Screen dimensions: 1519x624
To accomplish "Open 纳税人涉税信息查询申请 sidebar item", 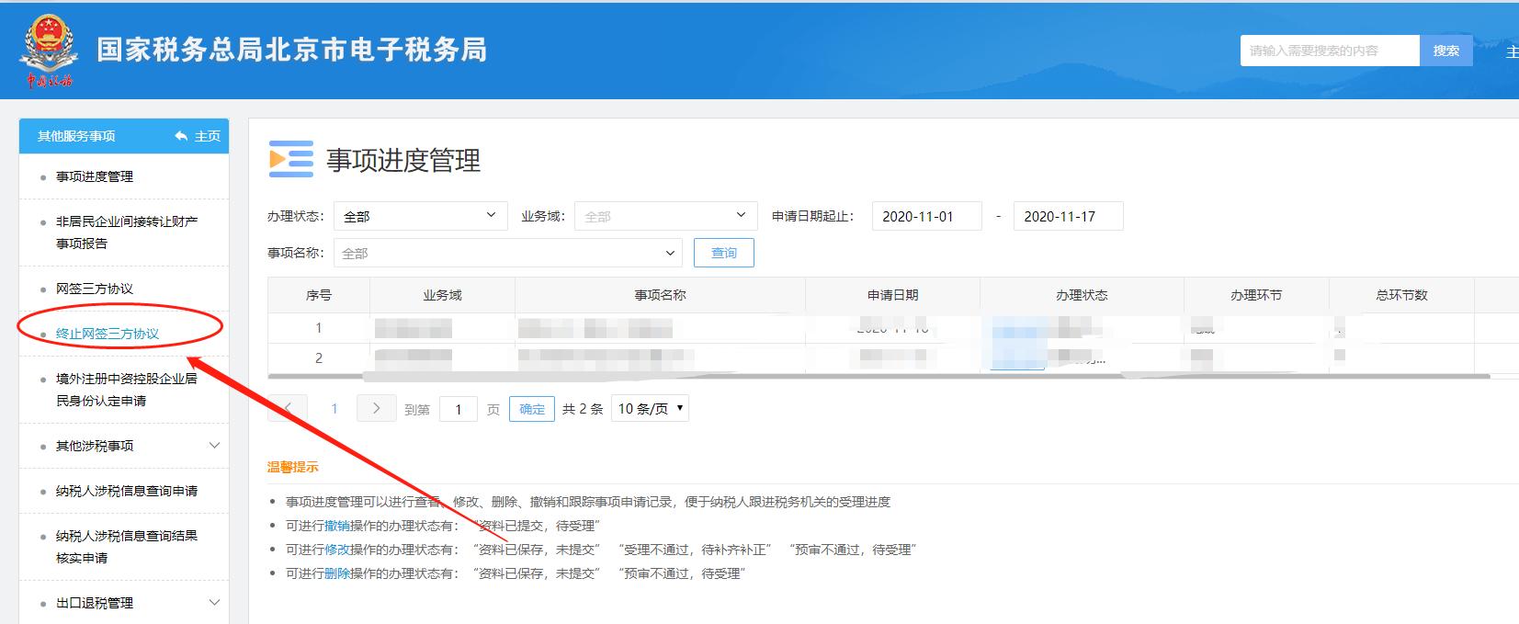I will pyautogui.click(x=127, y=491).
